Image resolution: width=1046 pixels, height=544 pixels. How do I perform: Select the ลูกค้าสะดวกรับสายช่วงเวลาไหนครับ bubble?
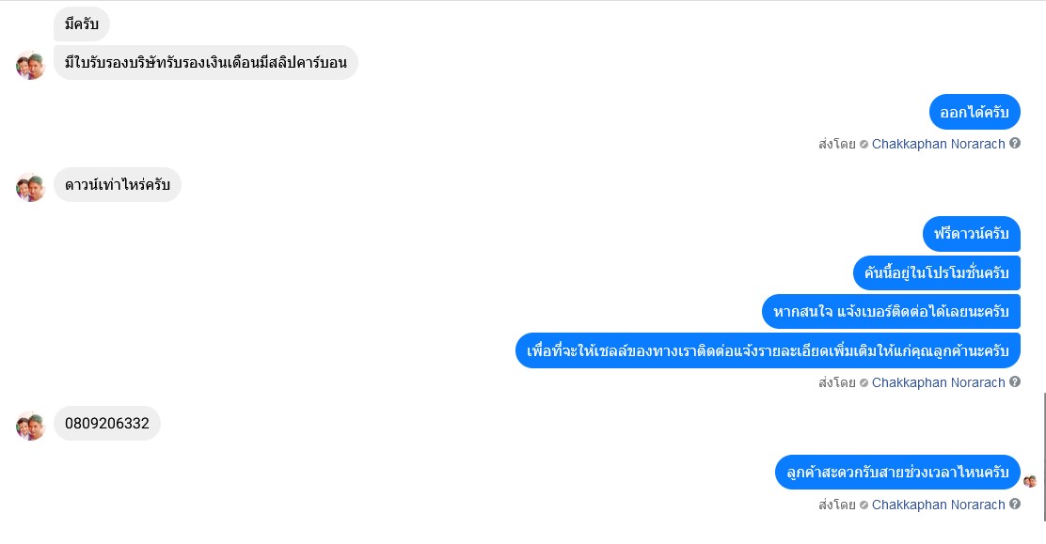[x=897, y=472]
